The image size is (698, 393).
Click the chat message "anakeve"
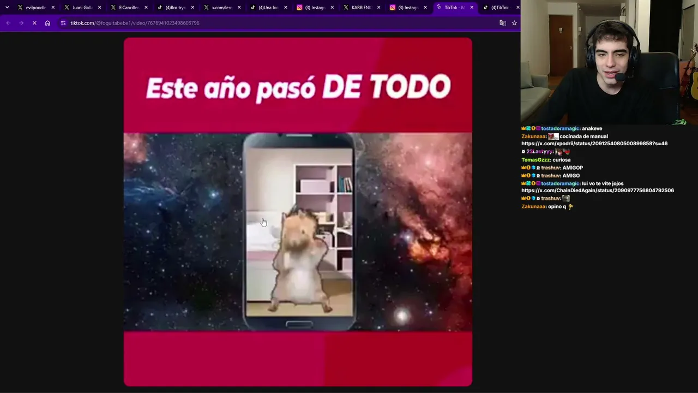592,129
